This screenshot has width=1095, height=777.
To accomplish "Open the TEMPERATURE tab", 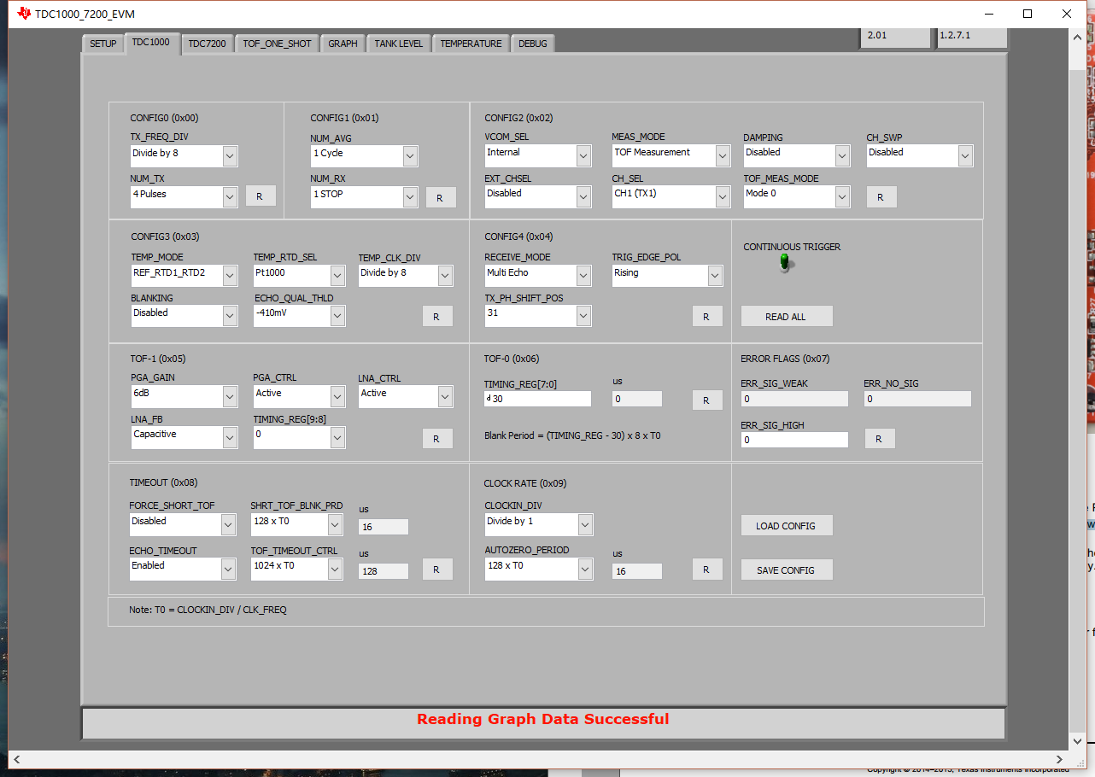I will pyautogui.click(x=471, y=44).
